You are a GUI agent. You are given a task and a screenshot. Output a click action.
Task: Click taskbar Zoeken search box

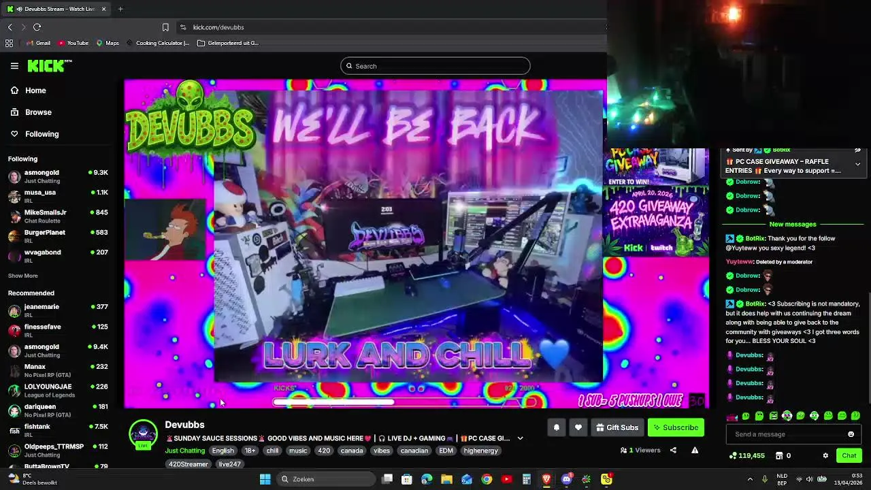click(327, 479)
